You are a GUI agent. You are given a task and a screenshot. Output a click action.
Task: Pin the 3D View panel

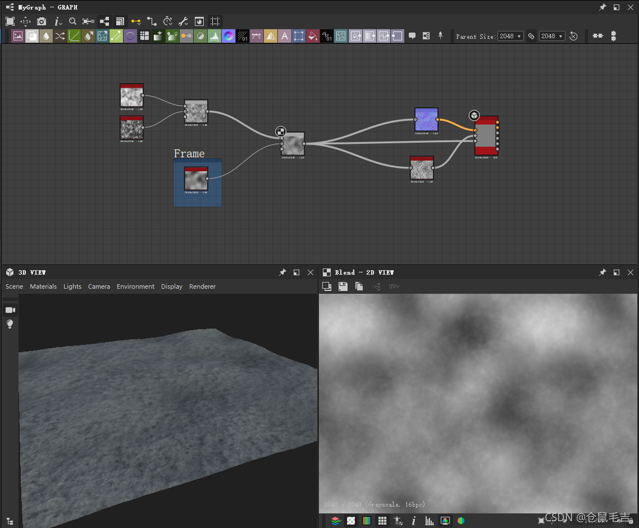click(282, 272)
